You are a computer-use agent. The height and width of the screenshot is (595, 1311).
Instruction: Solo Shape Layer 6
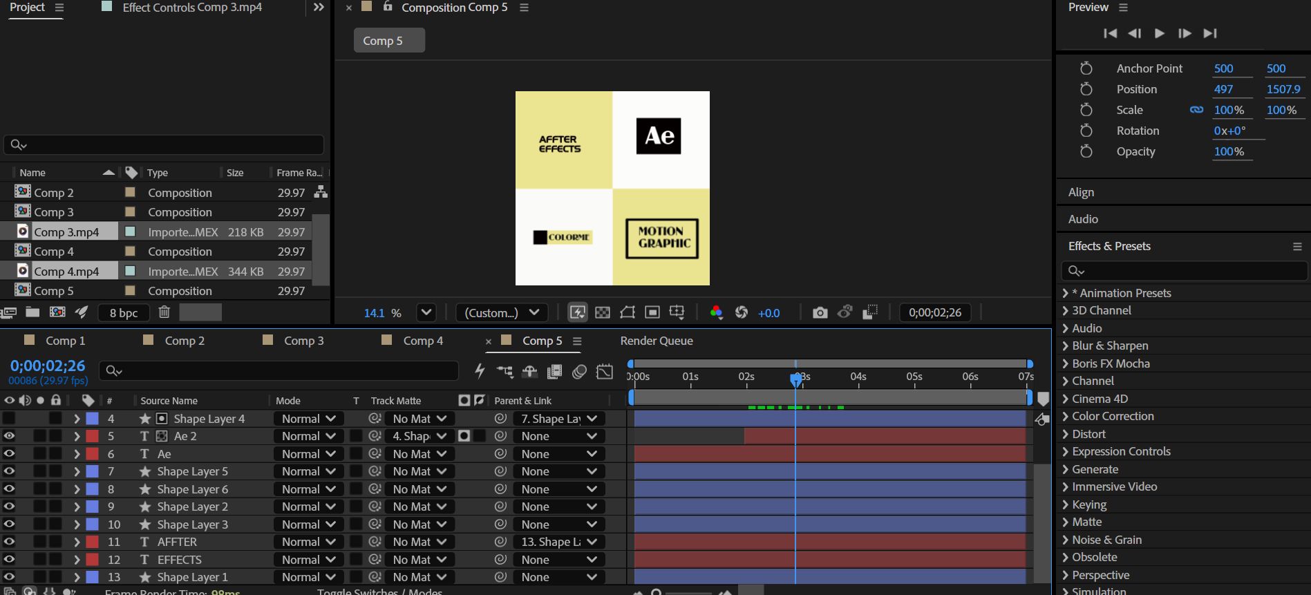[40, 489]
